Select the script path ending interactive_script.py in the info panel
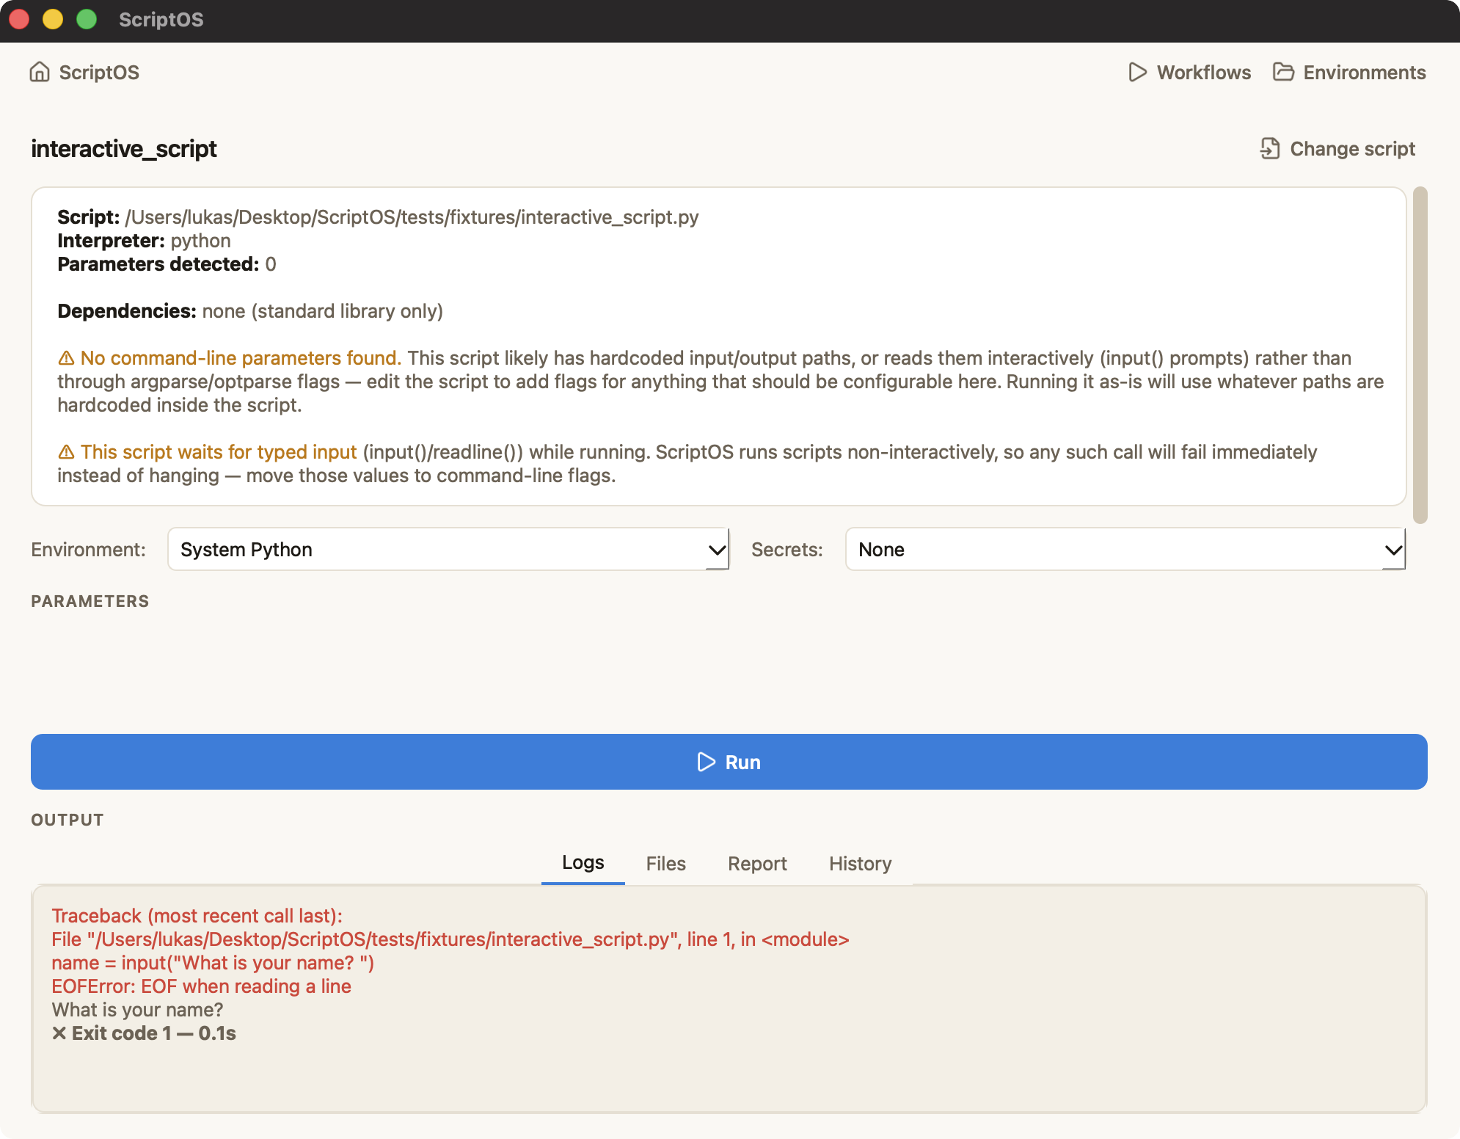Screen dimensions: 1460x1139 click(412, 217)
